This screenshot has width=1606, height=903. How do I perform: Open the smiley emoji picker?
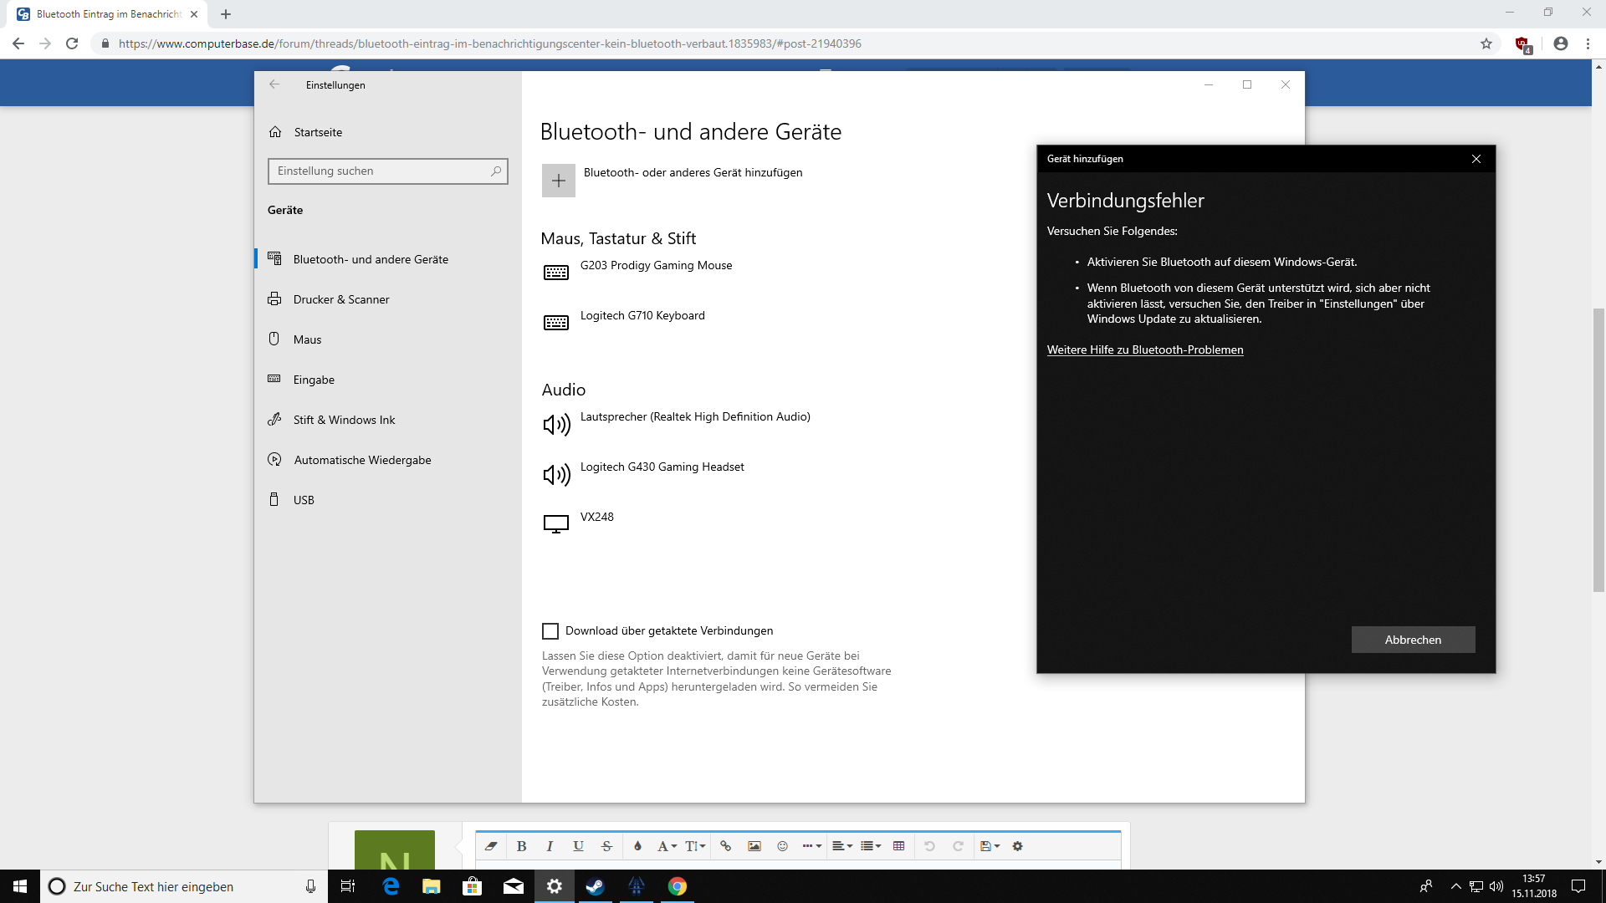(782, 846)
